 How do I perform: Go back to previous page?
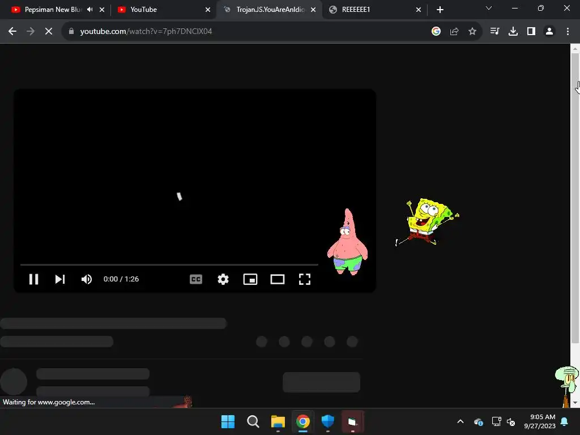pyautogui.click(x=12, y=32)
